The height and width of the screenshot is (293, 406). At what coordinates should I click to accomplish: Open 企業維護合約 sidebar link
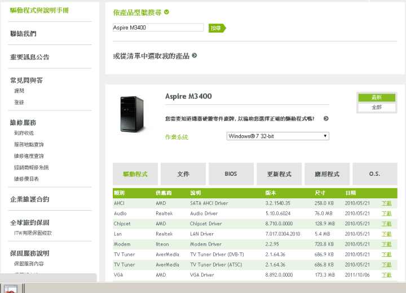29,199
